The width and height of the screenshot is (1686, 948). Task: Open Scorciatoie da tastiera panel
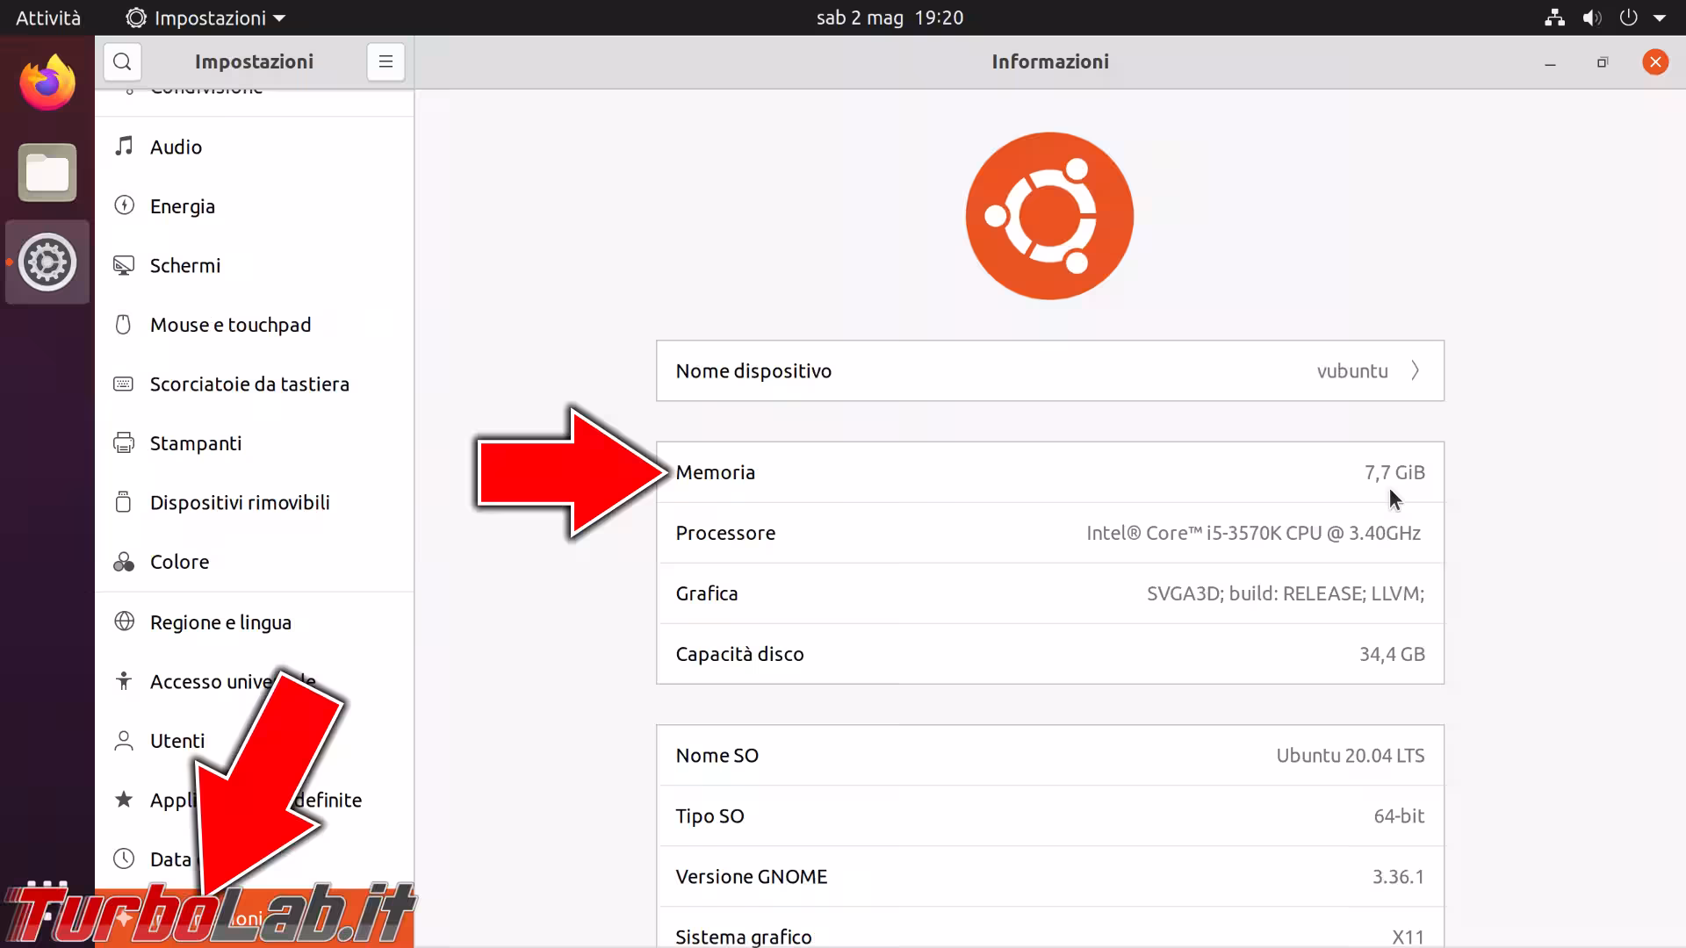pyautogui.click(x=249, y=384)
